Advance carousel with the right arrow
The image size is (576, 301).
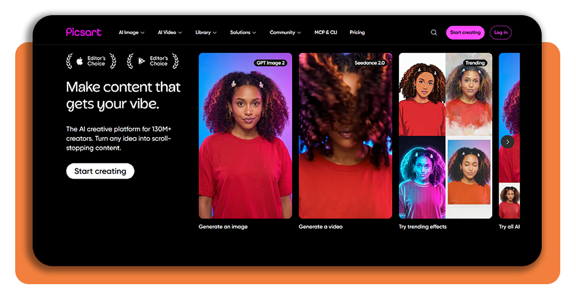[x=507, y=142]
